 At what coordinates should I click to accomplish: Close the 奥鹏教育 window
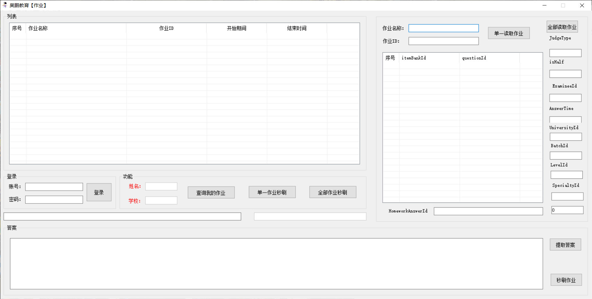click(x=582, y=5)
